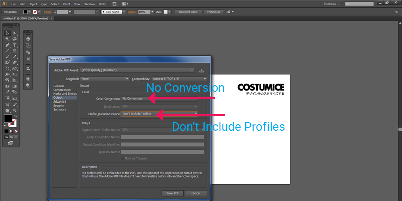This screenshot has height=201, width=402.
Task: Set paint mode to None
Action: click(16, 131)
